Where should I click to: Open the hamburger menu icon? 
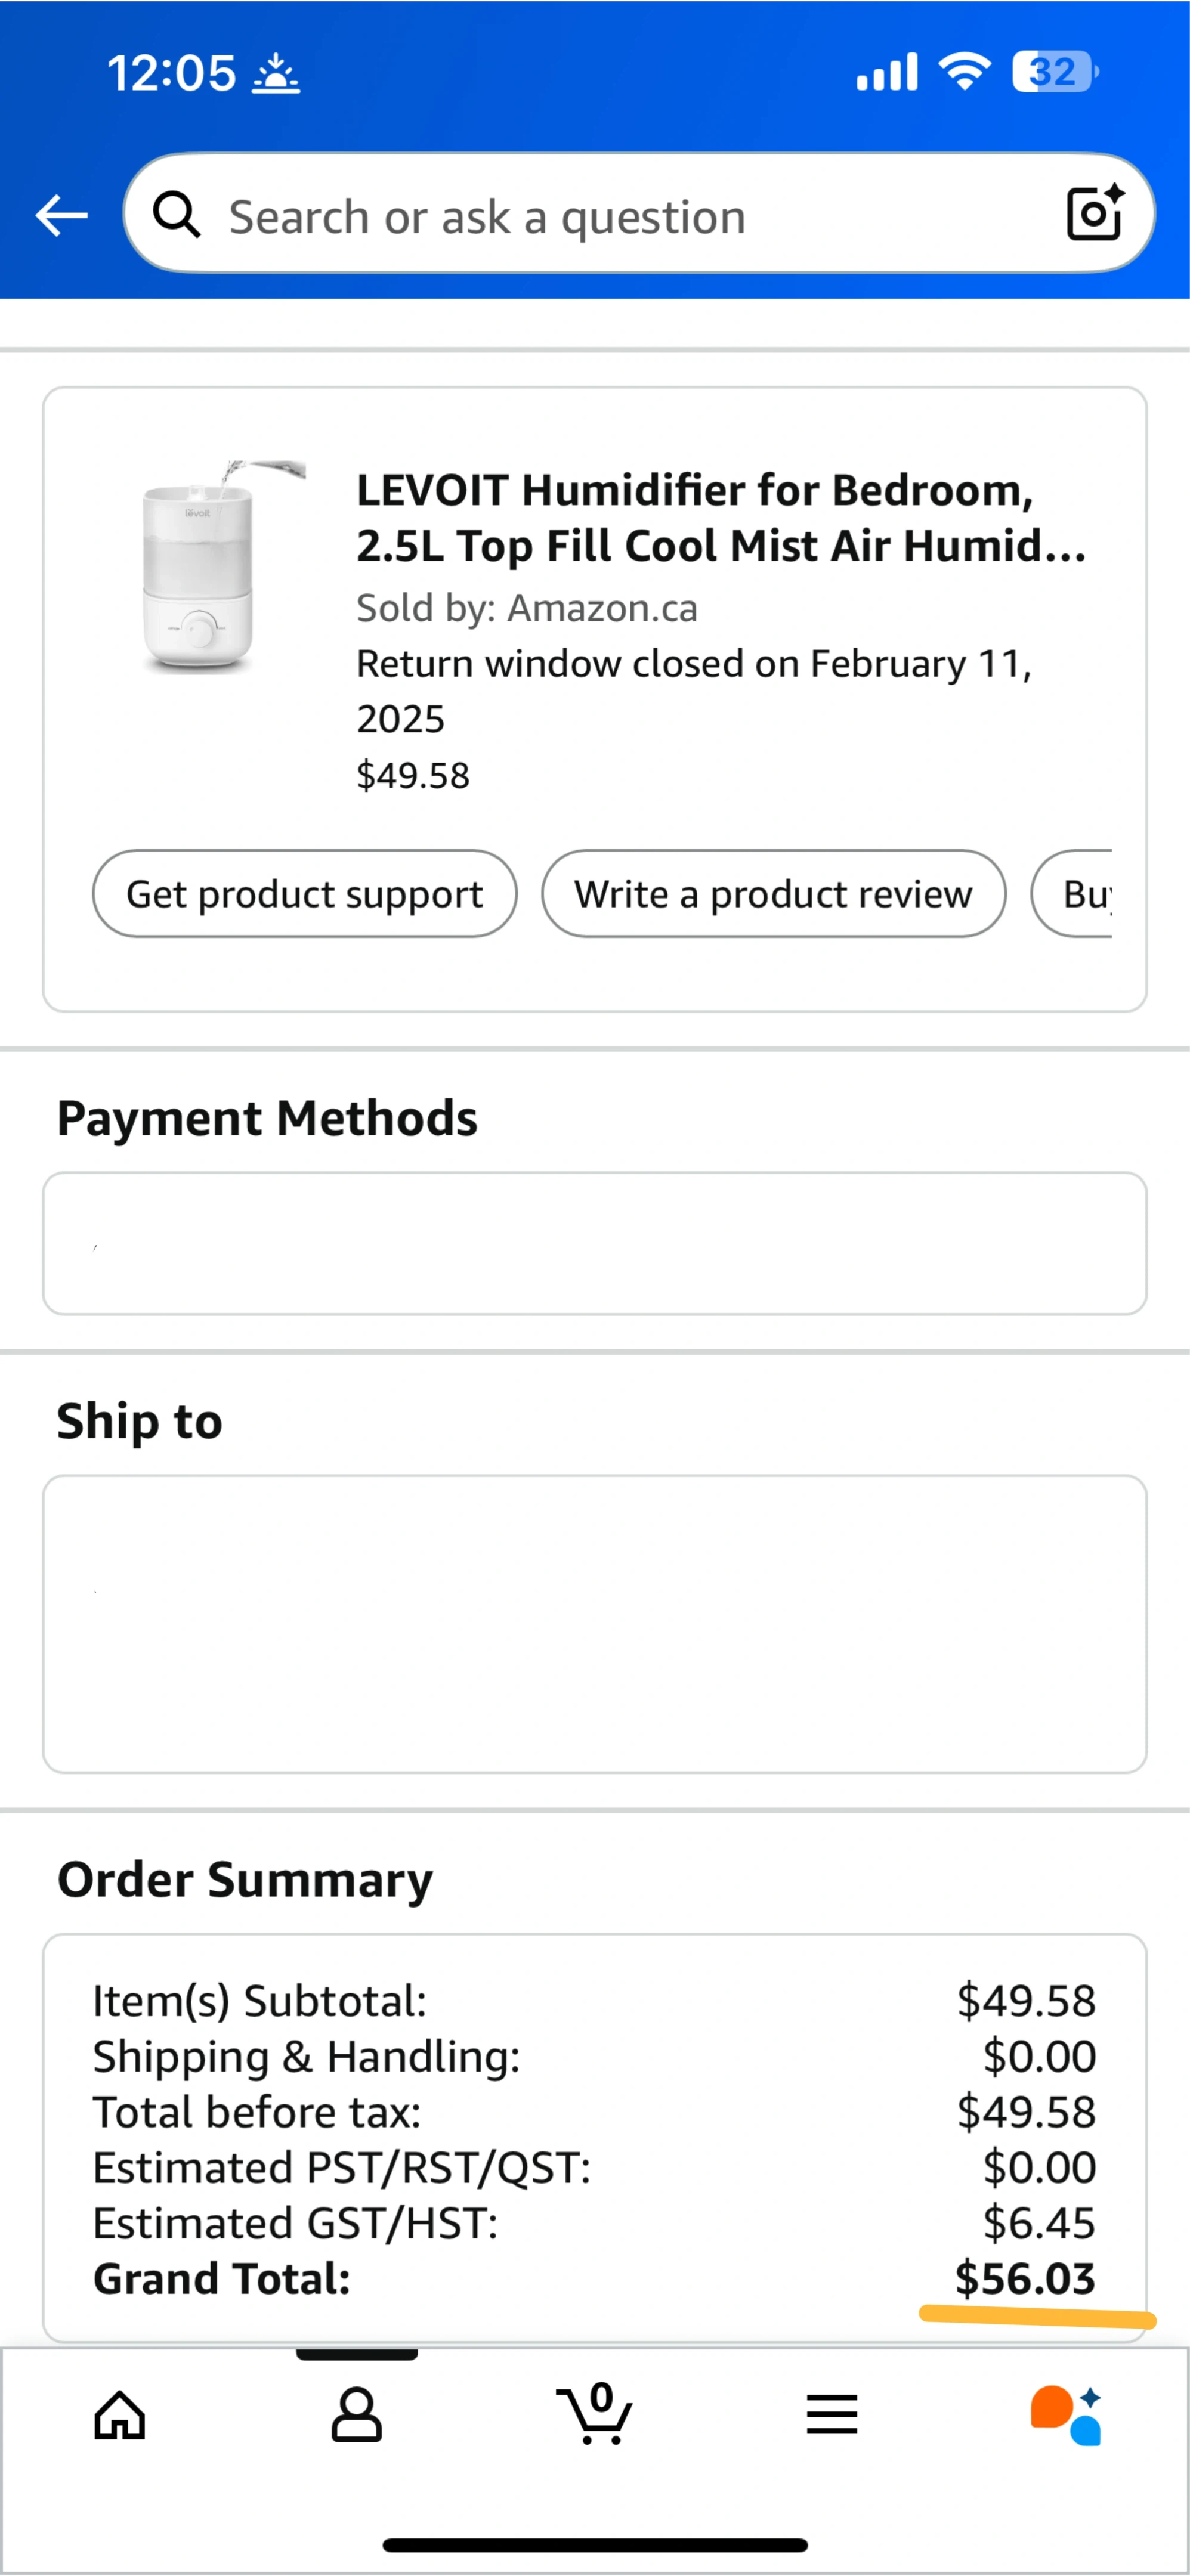pyautogui.click(x=831, y=2415)
